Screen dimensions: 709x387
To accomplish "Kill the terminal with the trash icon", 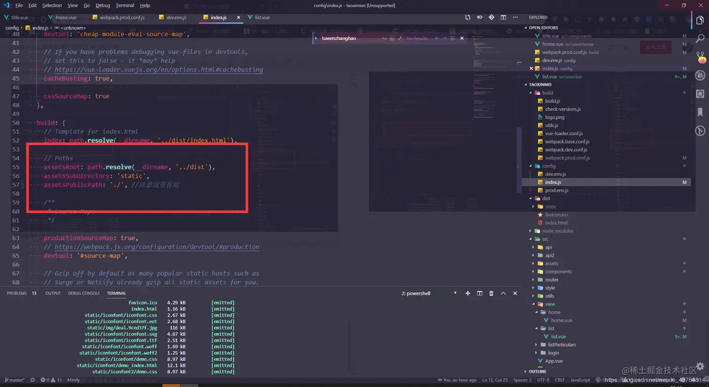I will [491, 293].
